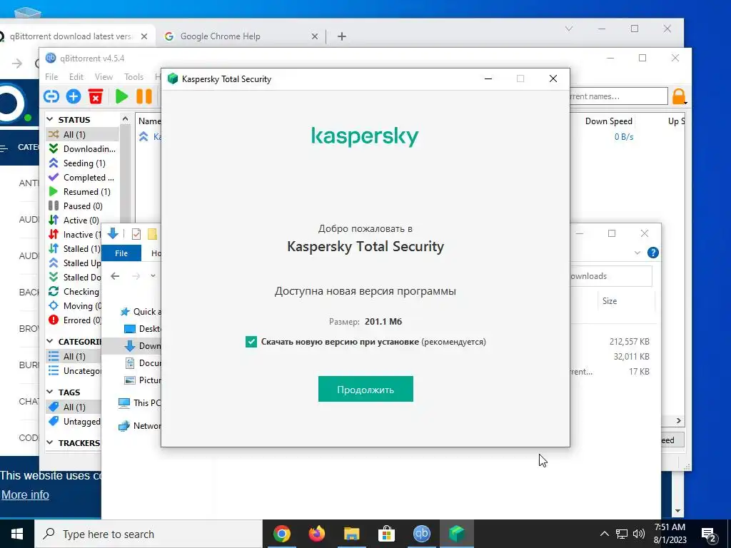Open recent locations dropdown in File Explorer
This screenshot has width=731, height=548.
153,276
